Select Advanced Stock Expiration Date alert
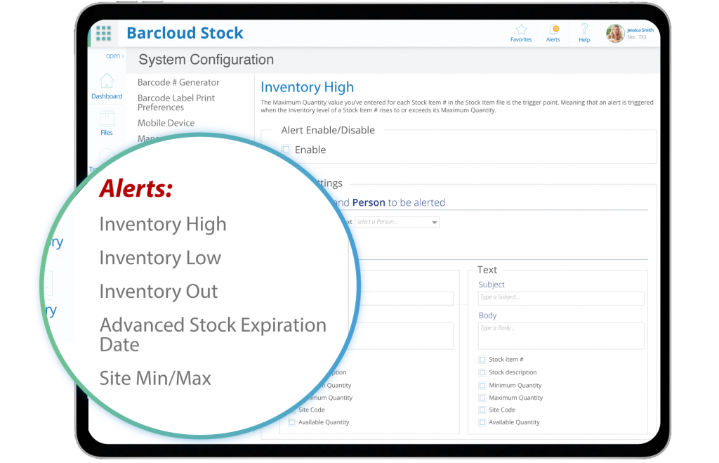Viewport: 719px width, 463px height. tap(213, 334)
